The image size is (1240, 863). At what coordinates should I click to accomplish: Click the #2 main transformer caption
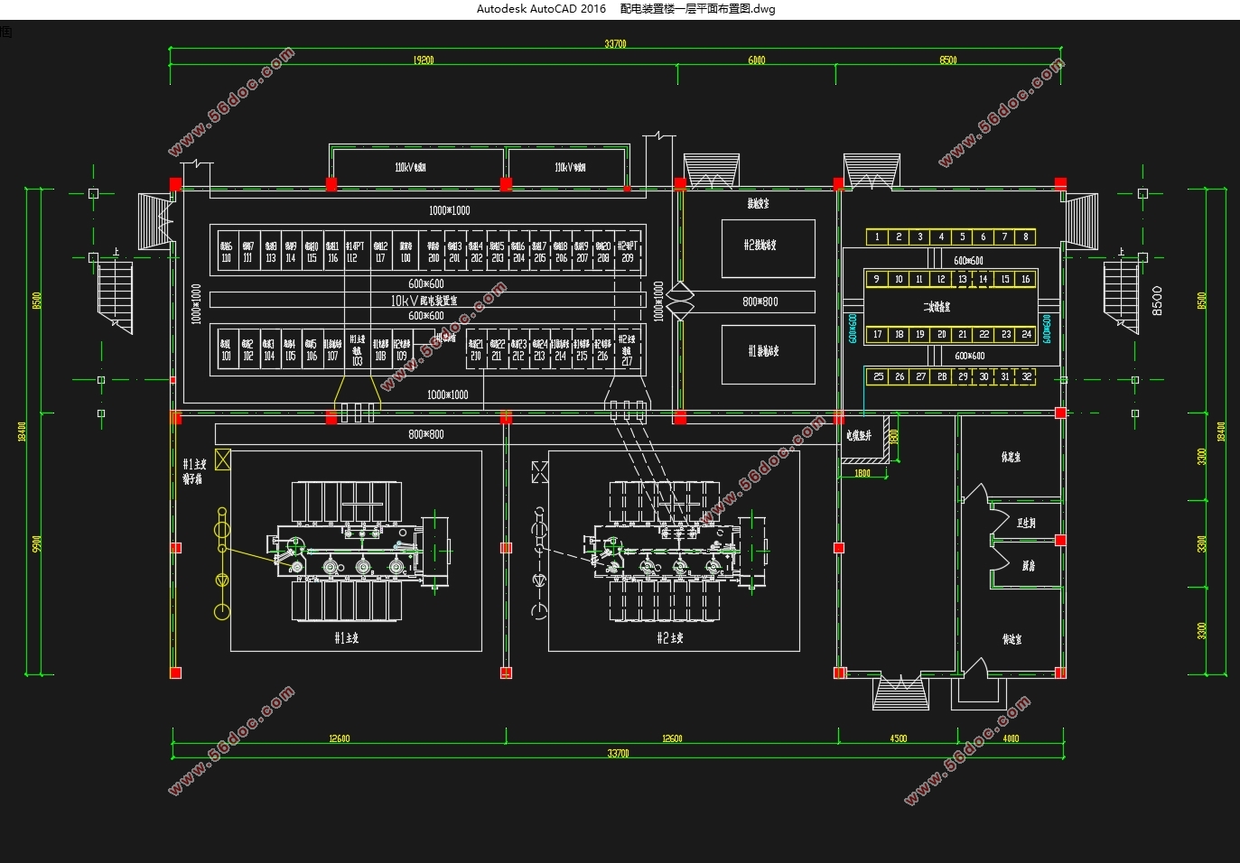669,638
